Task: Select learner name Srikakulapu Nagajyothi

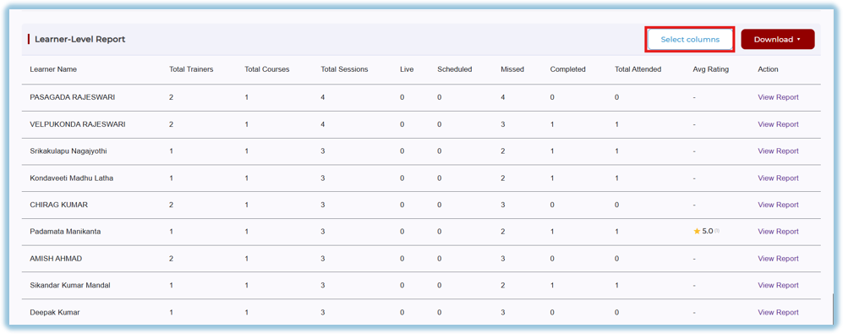Action: [68, 151]
